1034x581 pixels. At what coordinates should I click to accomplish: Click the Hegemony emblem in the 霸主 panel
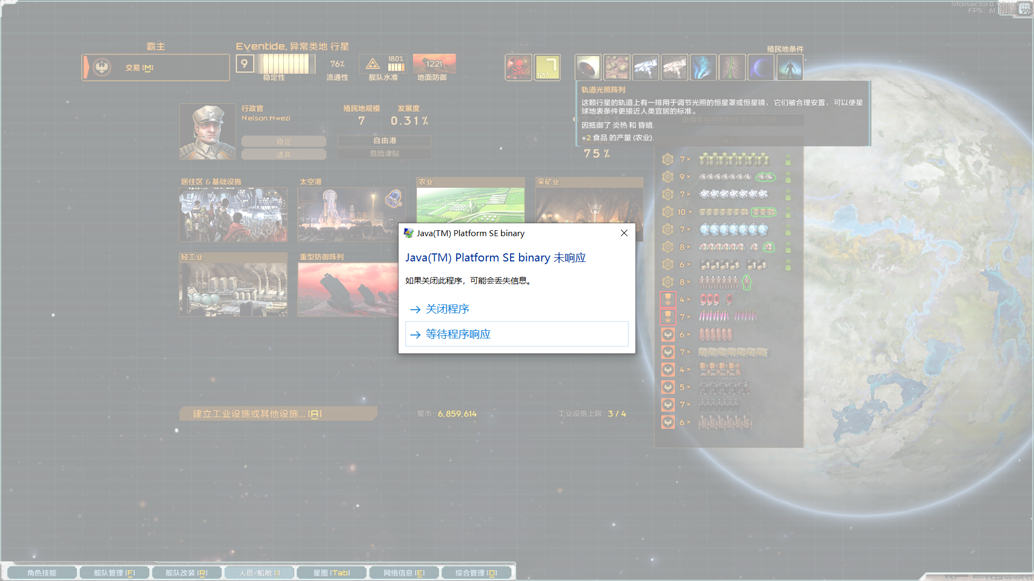point(102,67)
